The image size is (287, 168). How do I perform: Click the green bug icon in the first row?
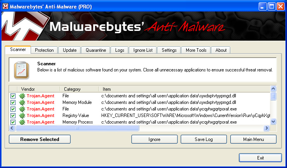tap(22, 96)
